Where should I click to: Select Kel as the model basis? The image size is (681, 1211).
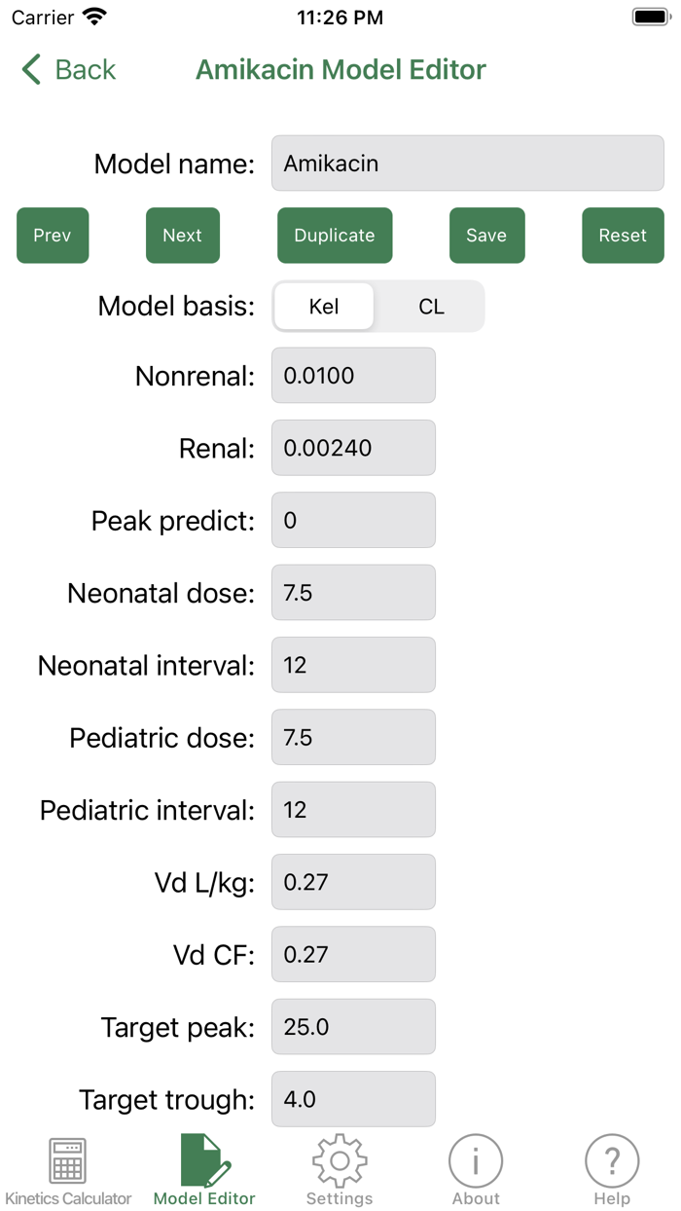(x=323, y=306)
